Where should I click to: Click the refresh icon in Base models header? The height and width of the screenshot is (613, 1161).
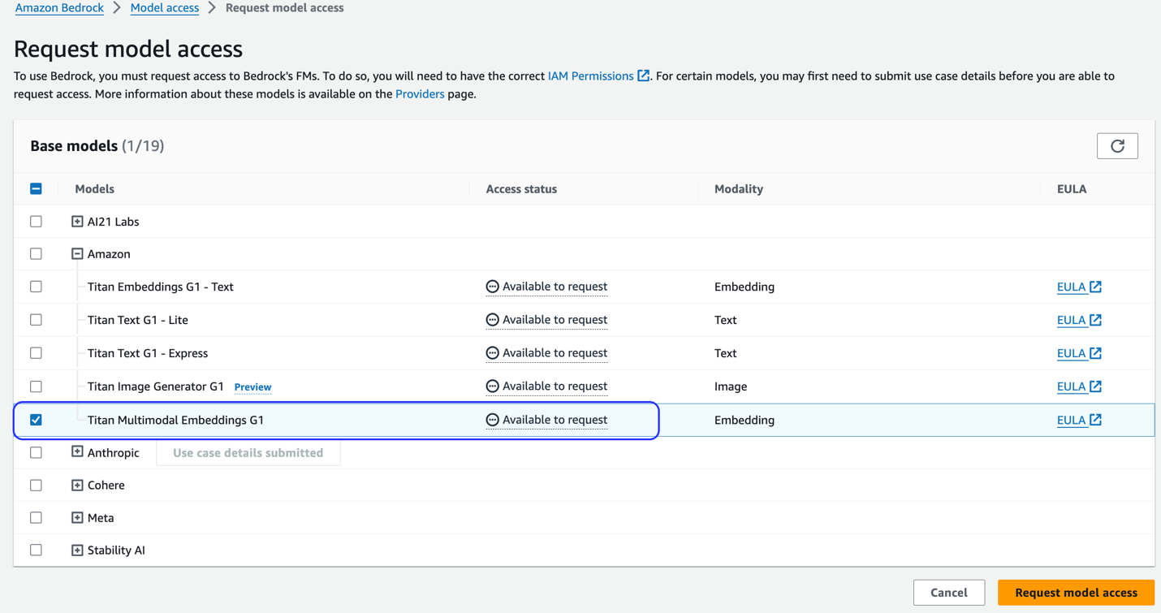[1117, 145]
